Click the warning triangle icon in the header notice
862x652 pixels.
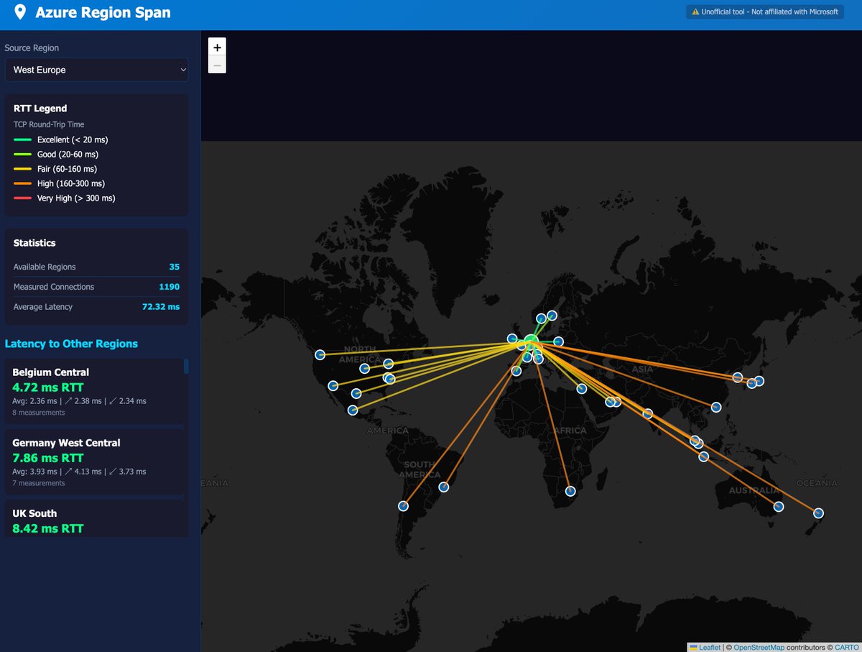point(695,12)
